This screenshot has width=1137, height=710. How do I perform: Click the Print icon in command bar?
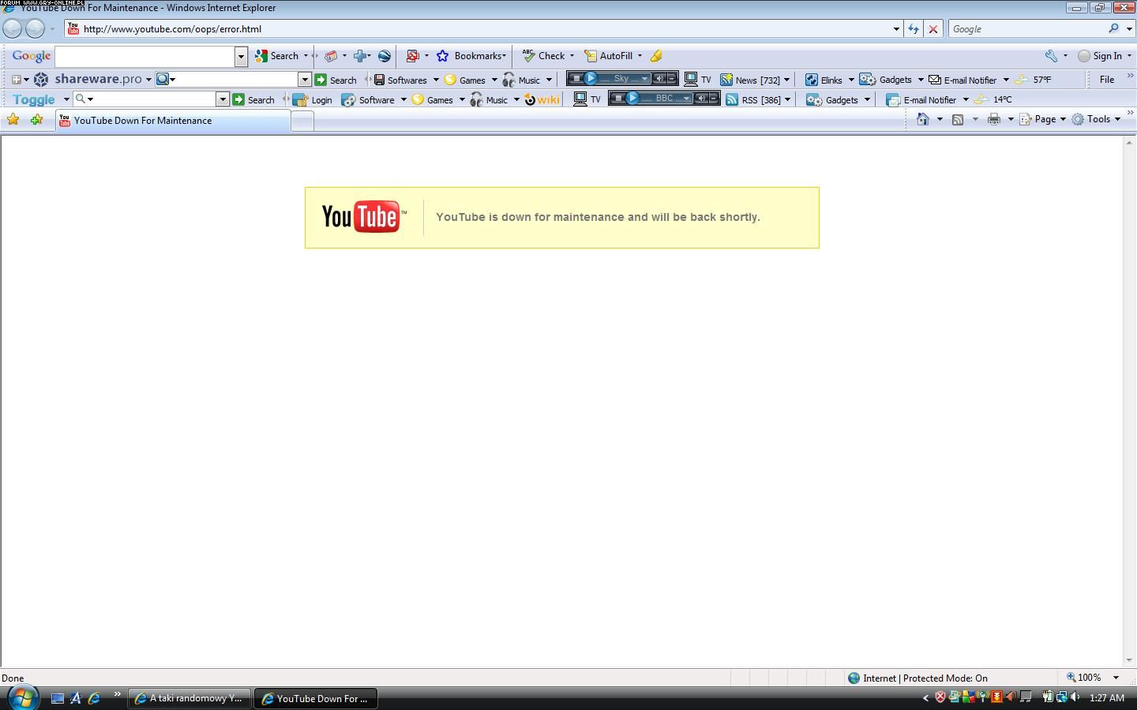pos(994,119)
